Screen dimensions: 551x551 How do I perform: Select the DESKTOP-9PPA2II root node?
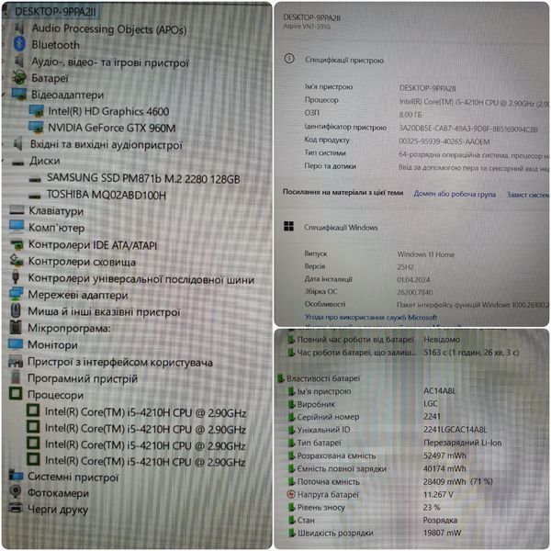point(55,11)
